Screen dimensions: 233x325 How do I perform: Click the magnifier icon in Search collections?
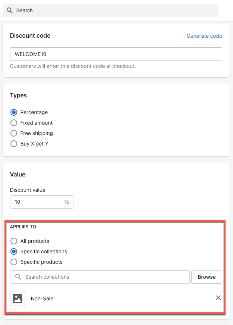click(18, 277)
